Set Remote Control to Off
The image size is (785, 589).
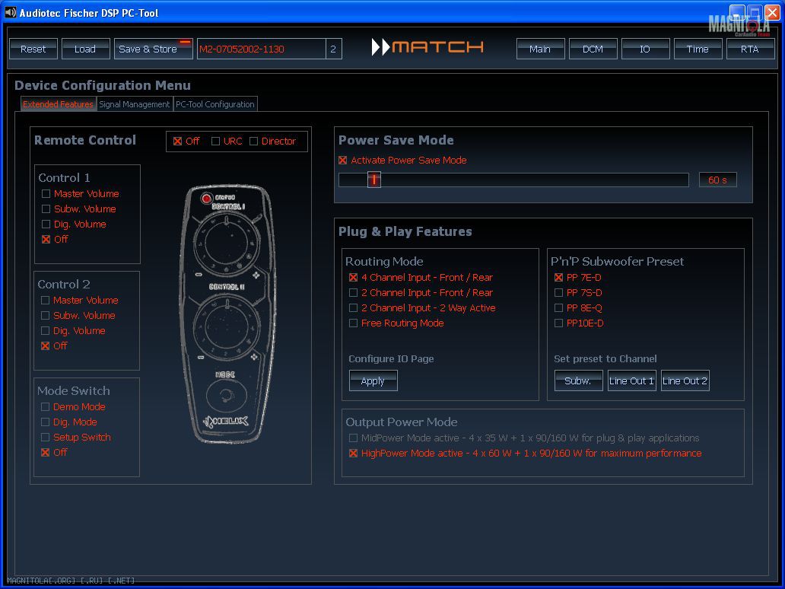(x=178, y=142)
